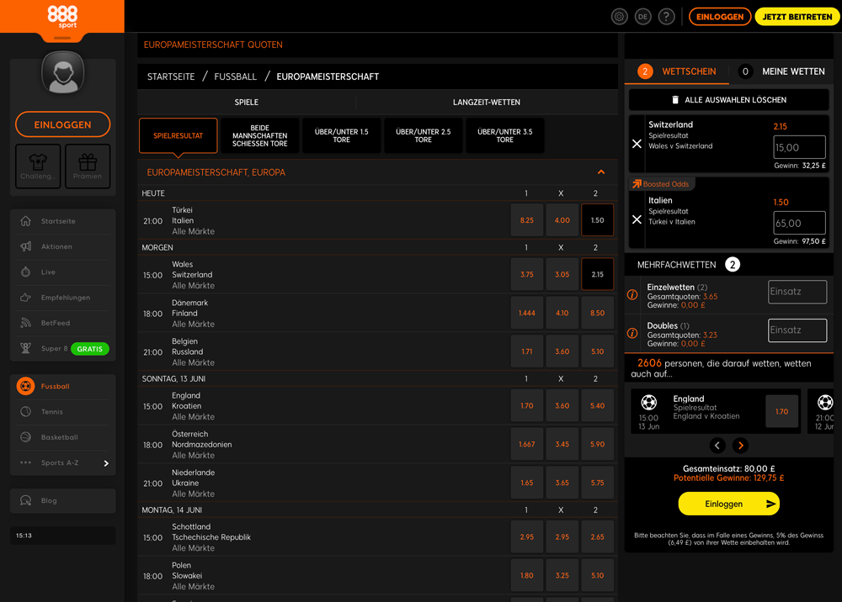Image resolution: width=842 pixels, height=602 pixels.
Task: Open the DE language selector icon
Action: [642, 17]
